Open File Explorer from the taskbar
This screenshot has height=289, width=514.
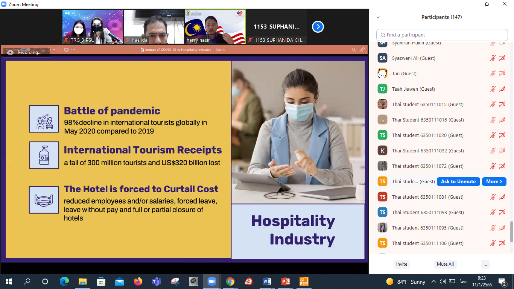point(83,281)
